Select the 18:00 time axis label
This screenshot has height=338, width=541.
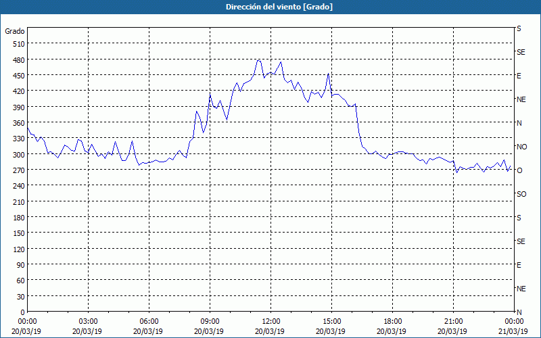392,322
